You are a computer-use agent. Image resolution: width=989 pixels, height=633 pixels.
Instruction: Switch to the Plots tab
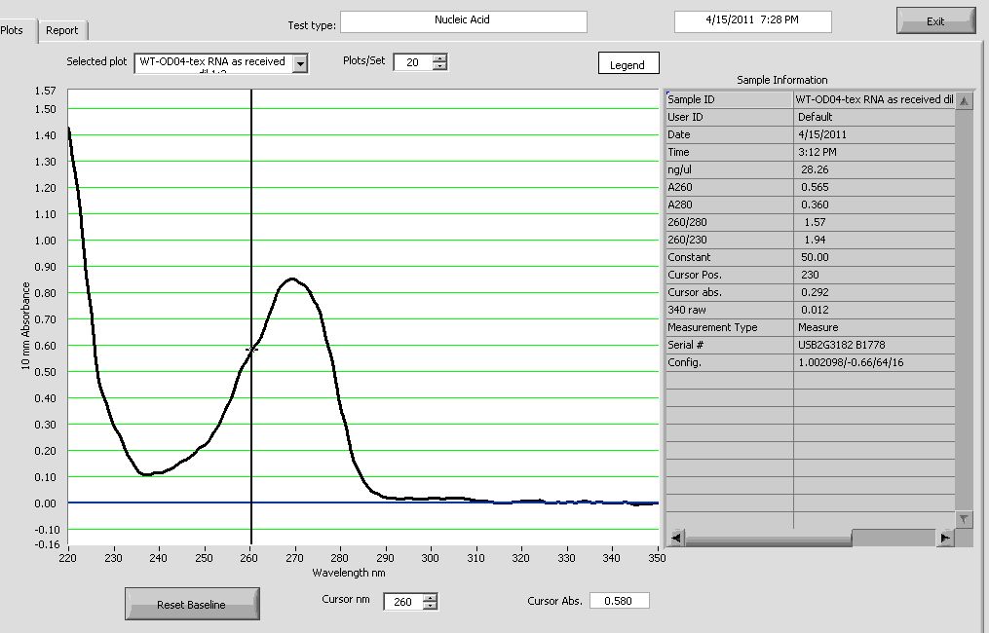14,30
